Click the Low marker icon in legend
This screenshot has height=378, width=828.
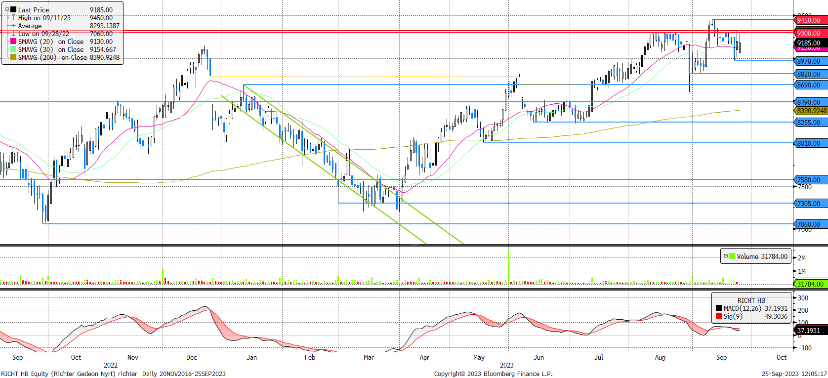pos(13,34)
